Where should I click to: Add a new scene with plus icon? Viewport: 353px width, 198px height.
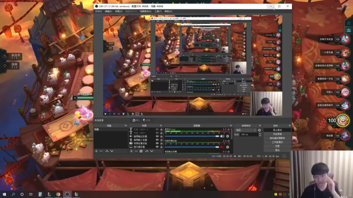click(x=96, y=151)
